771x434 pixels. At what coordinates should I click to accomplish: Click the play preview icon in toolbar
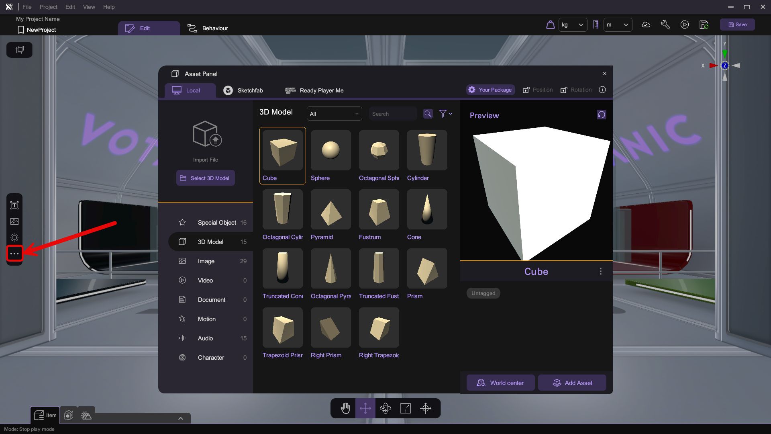point(685,25)
